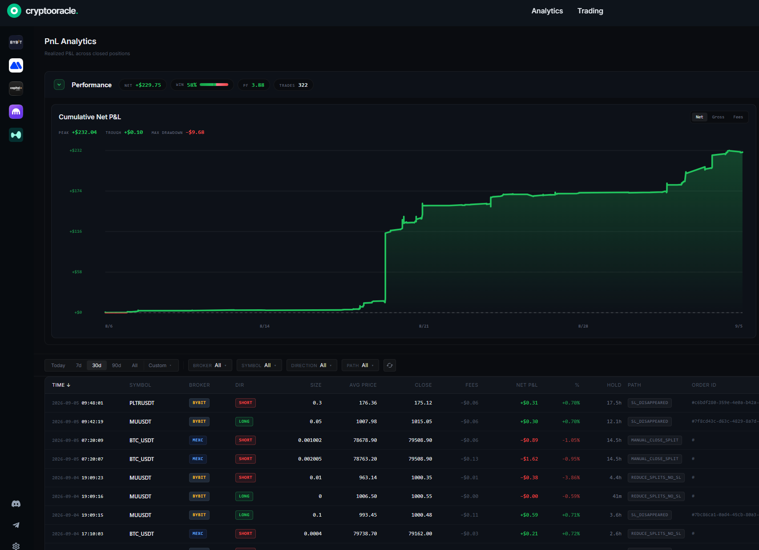The image size is (759, 550).
Task: Switch chart to Gross view
Action: pyautogui.click(x=718, y=117)
